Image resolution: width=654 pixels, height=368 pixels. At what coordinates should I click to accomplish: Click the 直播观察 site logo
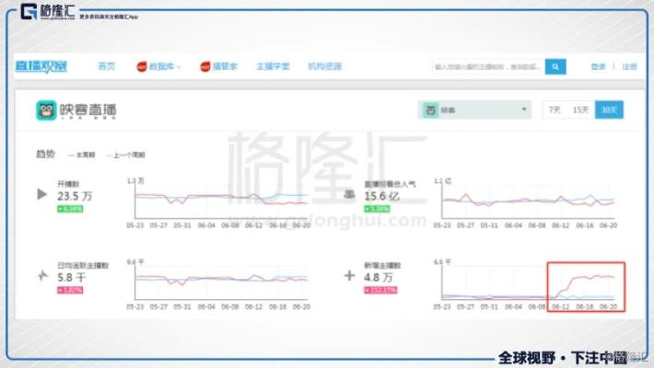41,66
